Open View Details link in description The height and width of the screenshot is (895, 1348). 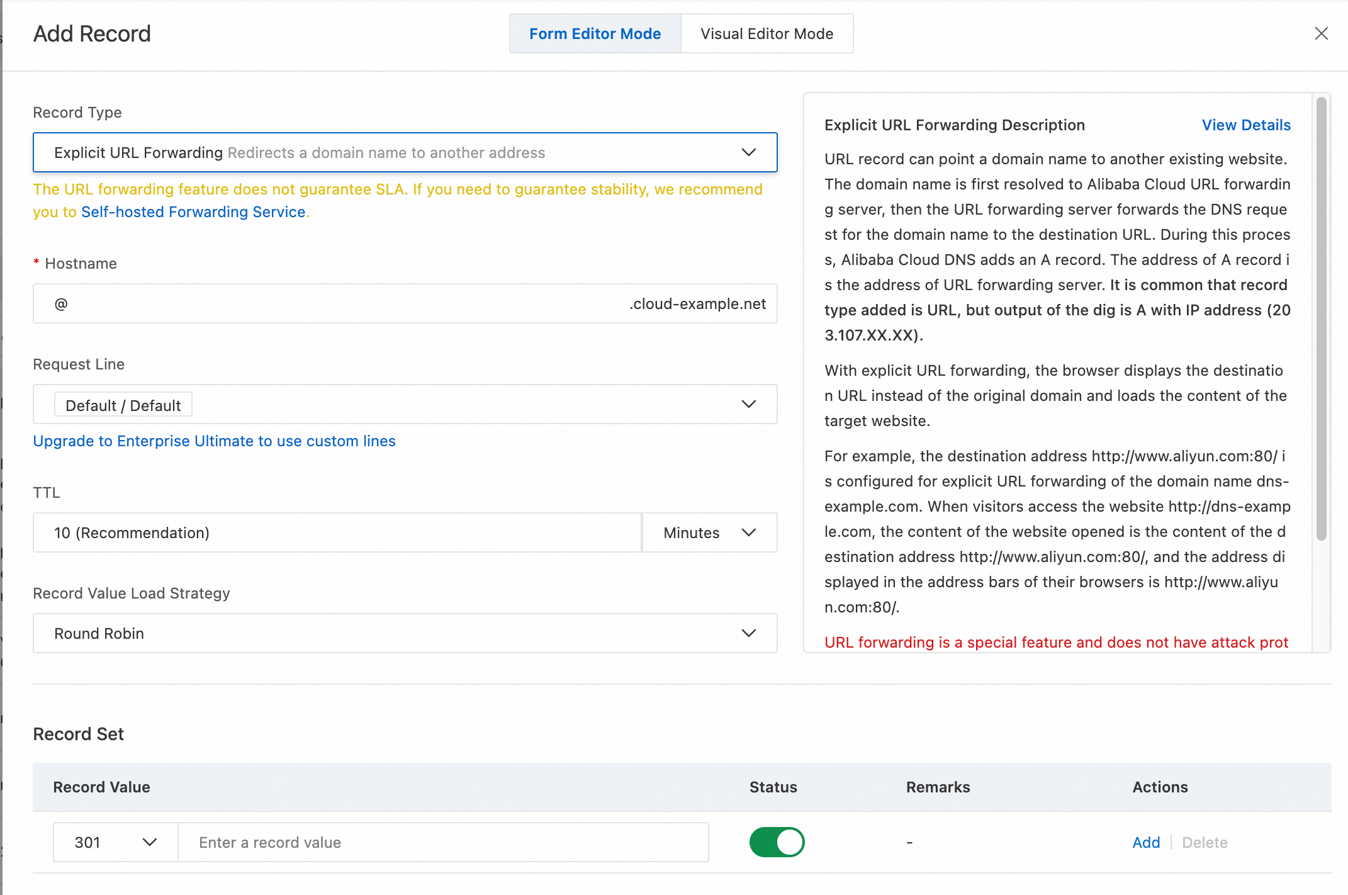coord(1245,125)
